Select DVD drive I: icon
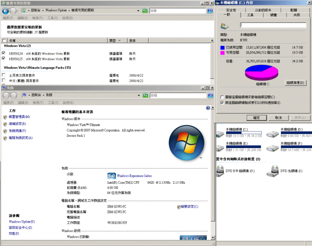The height and width of the screenshot is (246, 312). tap(273, 171)
